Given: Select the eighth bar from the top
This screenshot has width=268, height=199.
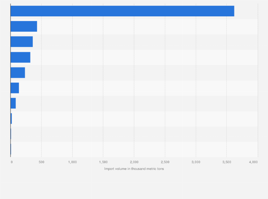Looking at the screenshot, I should tap(11, 119).
